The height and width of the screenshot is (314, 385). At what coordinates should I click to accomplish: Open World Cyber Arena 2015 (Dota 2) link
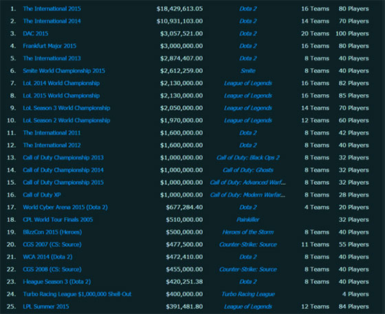65,208
